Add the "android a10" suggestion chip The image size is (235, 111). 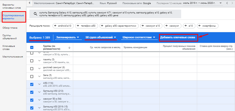(64, 26)
